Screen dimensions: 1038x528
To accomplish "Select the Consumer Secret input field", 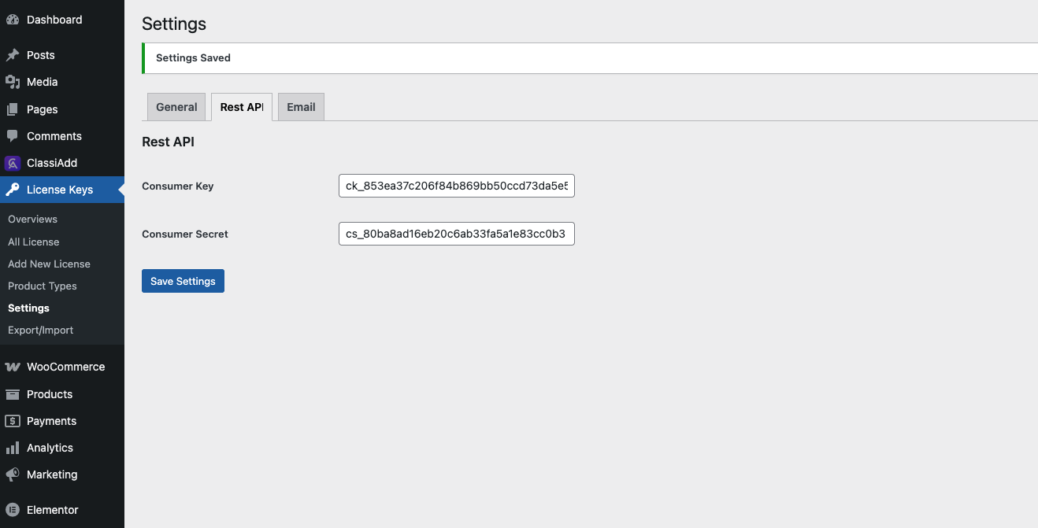I will pos(456,234).
